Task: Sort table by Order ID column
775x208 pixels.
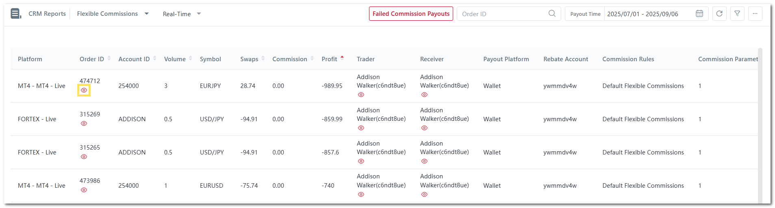Action: point(109,59)
